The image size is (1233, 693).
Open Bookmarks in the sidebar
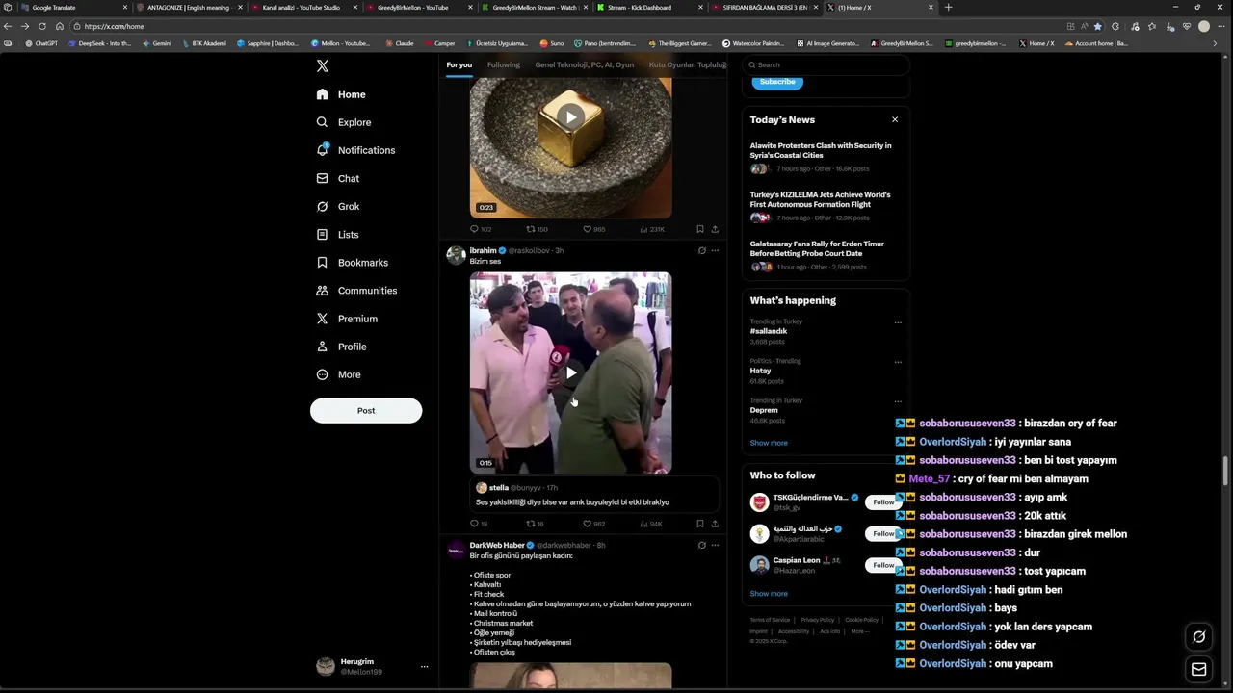(353, 263)
